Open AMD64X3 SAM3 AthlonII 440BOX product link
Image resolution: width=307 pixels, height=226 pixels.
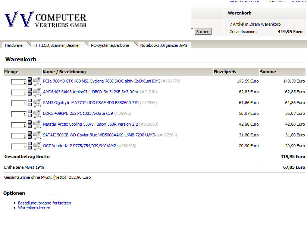coord(91,92)
